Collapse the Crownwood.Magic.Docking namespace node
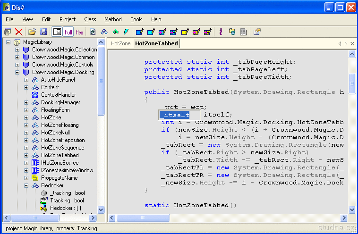This screenshot has width=358, height=234. tap(17, 72)
